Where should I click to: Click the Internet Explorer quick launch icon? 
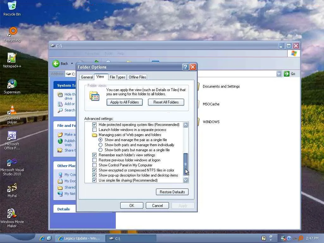(42, 238)
